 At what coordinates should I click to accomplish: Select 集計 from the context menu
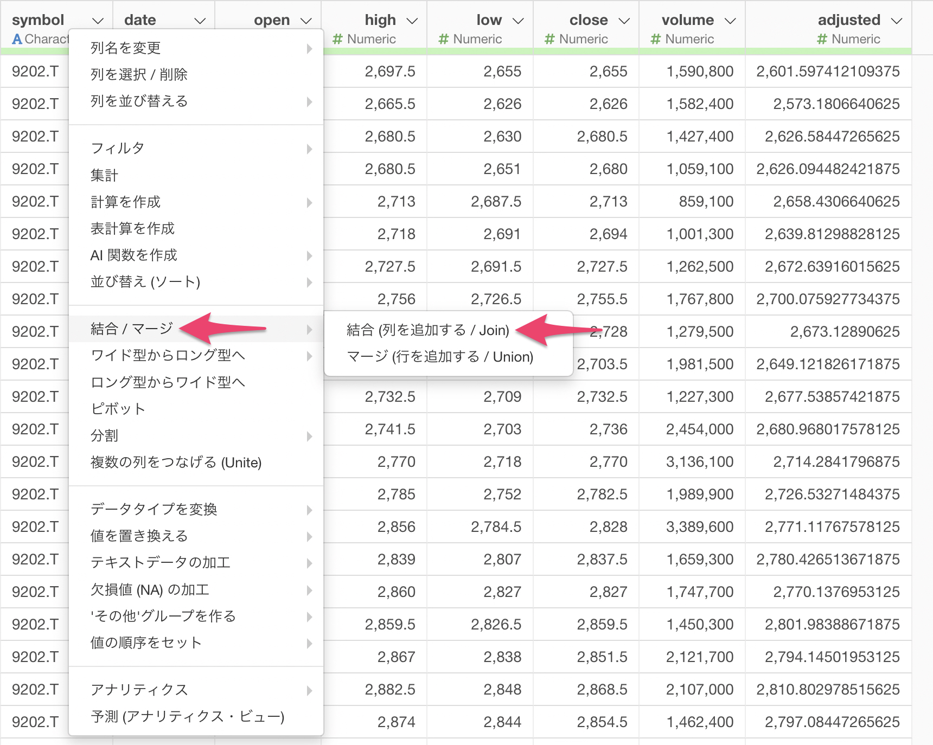click(104, 175)
